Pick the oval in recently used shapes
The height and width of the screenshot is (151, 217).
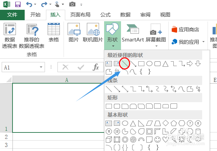tap(149, 64)
